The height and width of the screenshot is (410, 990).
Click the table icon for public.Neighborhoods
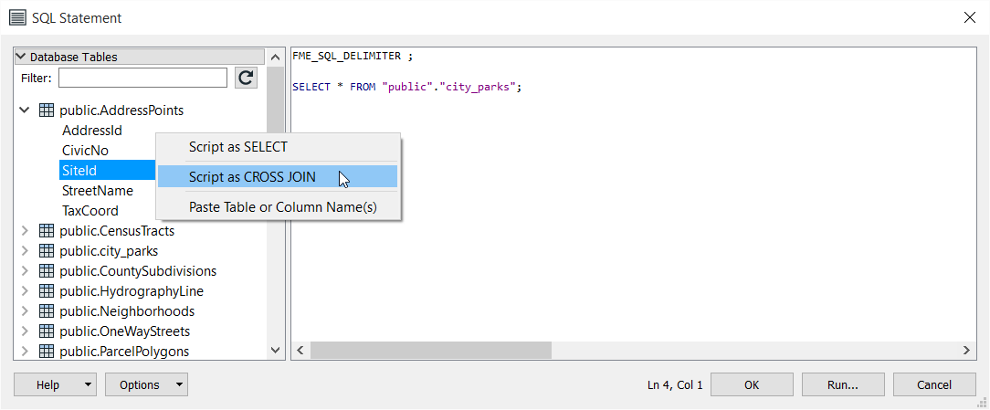click(46, 311)
